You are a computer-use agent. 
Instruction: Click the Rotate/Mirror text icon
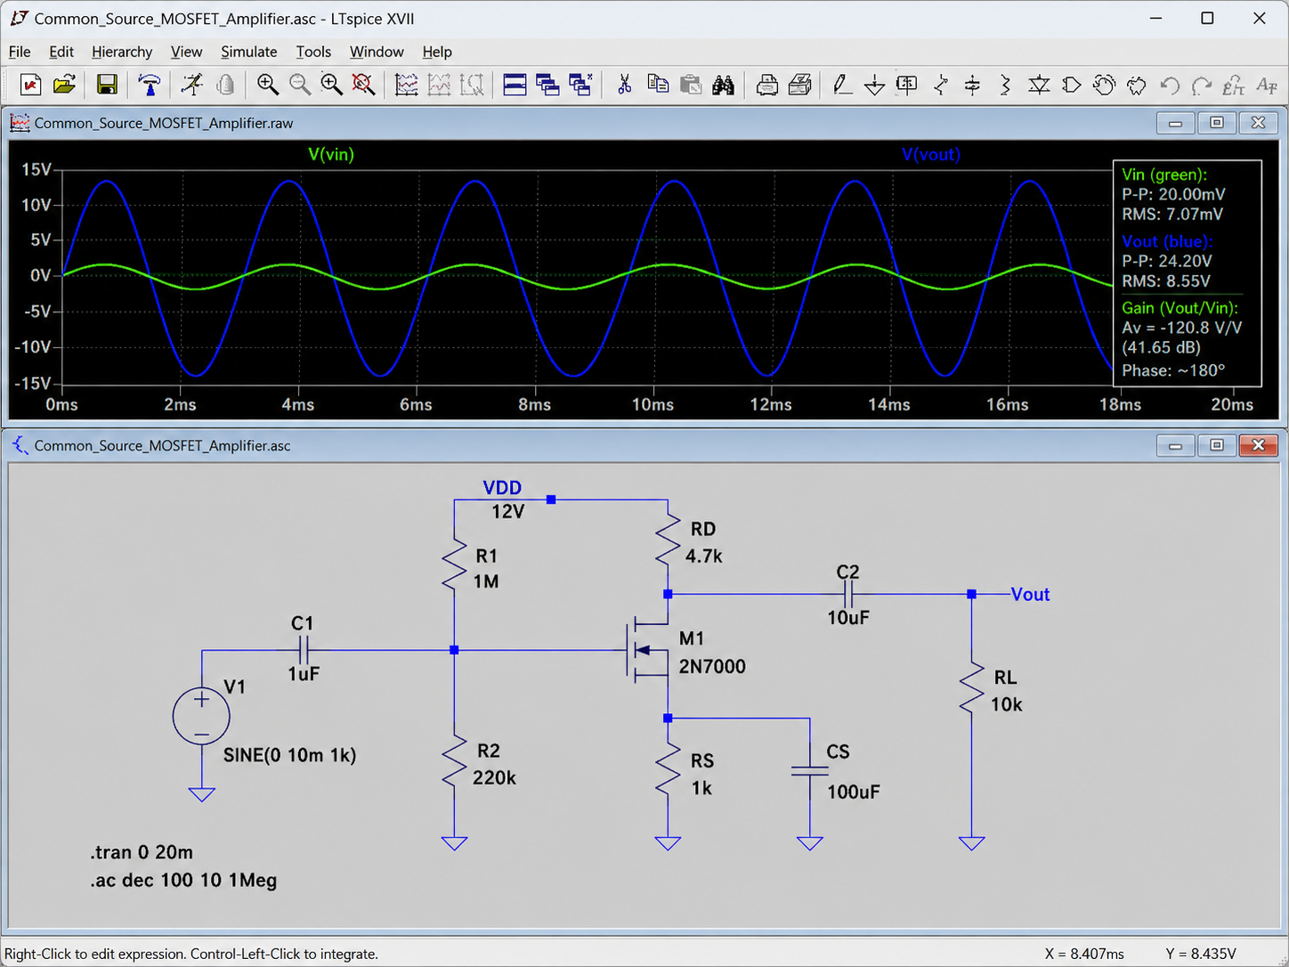tap(1234, 85)
